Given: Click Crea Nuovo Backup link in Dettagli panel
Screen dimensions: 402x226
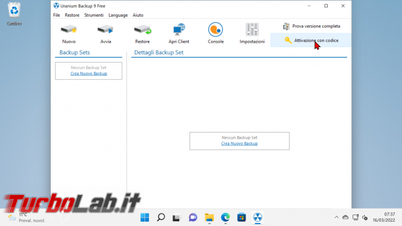Looking at the screenshot, I should pos(239,144).
